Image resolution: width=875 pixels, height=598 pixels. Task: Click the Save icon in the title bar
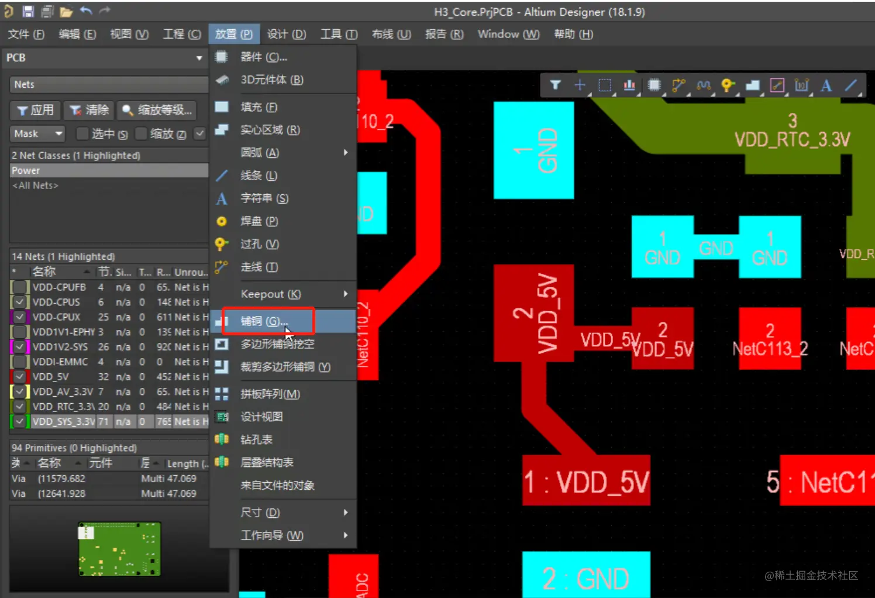point(28,11)
